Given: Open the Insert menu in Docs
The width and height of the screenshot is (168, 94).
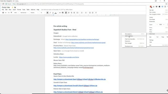Looking at the screenshot, I should click(14, 10).
